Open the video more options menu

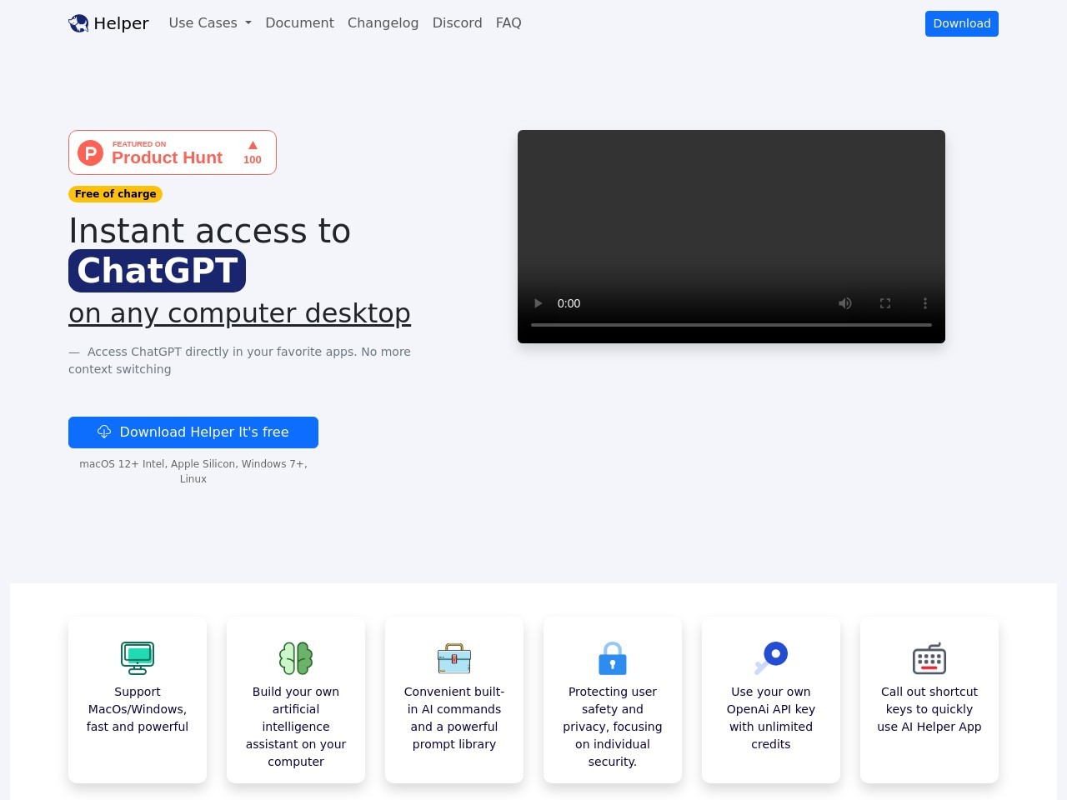924,303
